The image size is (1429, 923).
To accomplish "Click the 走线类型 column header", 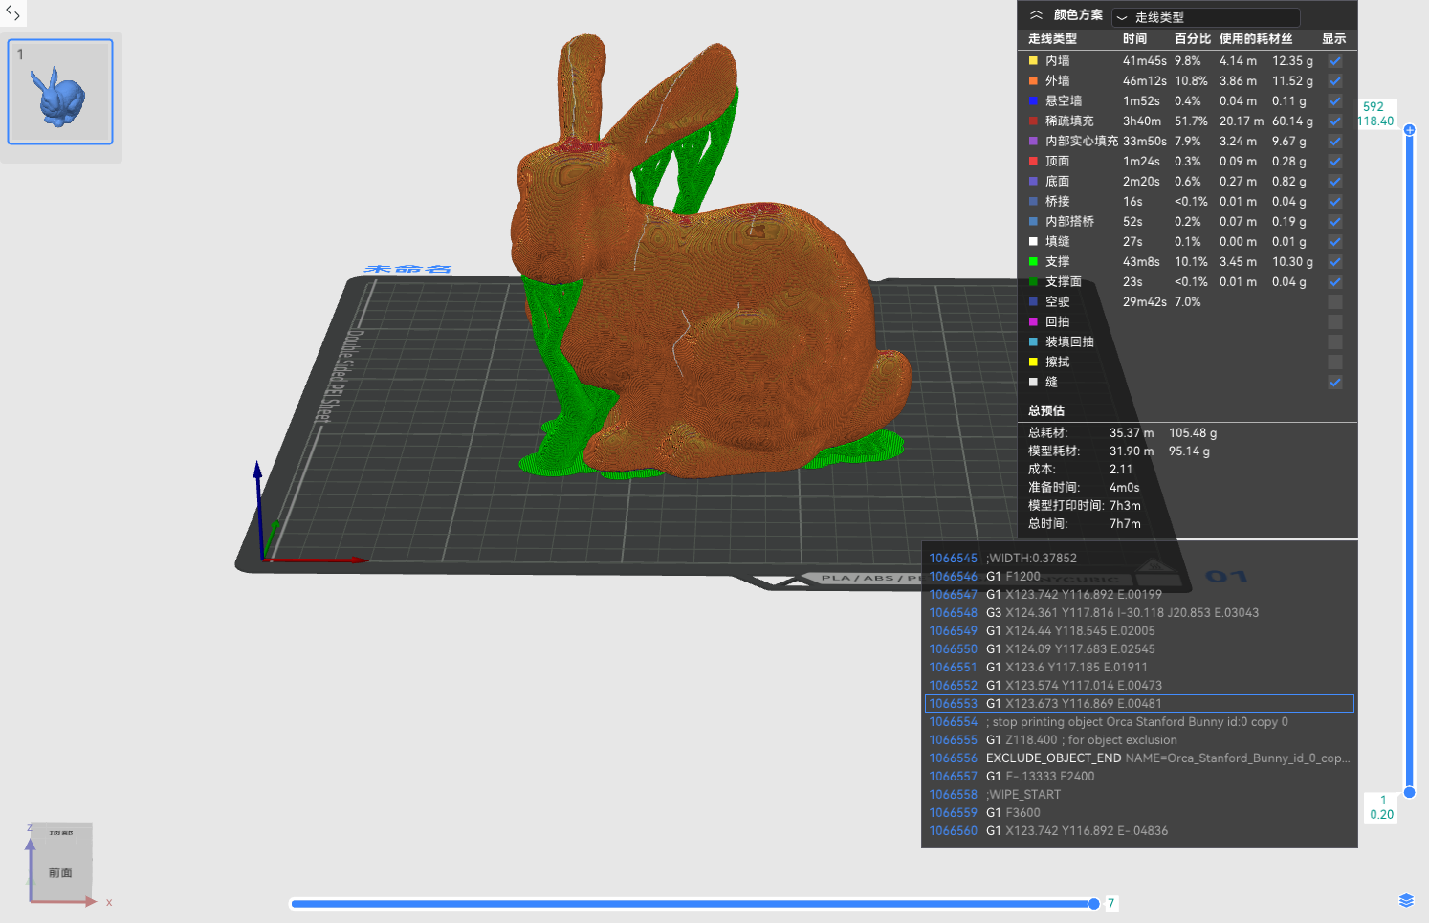I will click(x=1052, y=39).
